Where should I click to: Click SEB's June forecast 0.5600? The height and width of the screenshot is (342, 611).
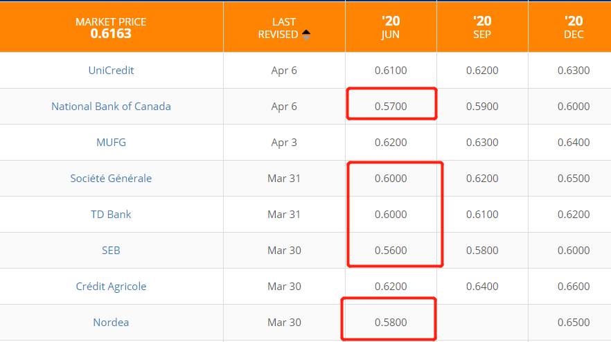[x=391, y=250]
